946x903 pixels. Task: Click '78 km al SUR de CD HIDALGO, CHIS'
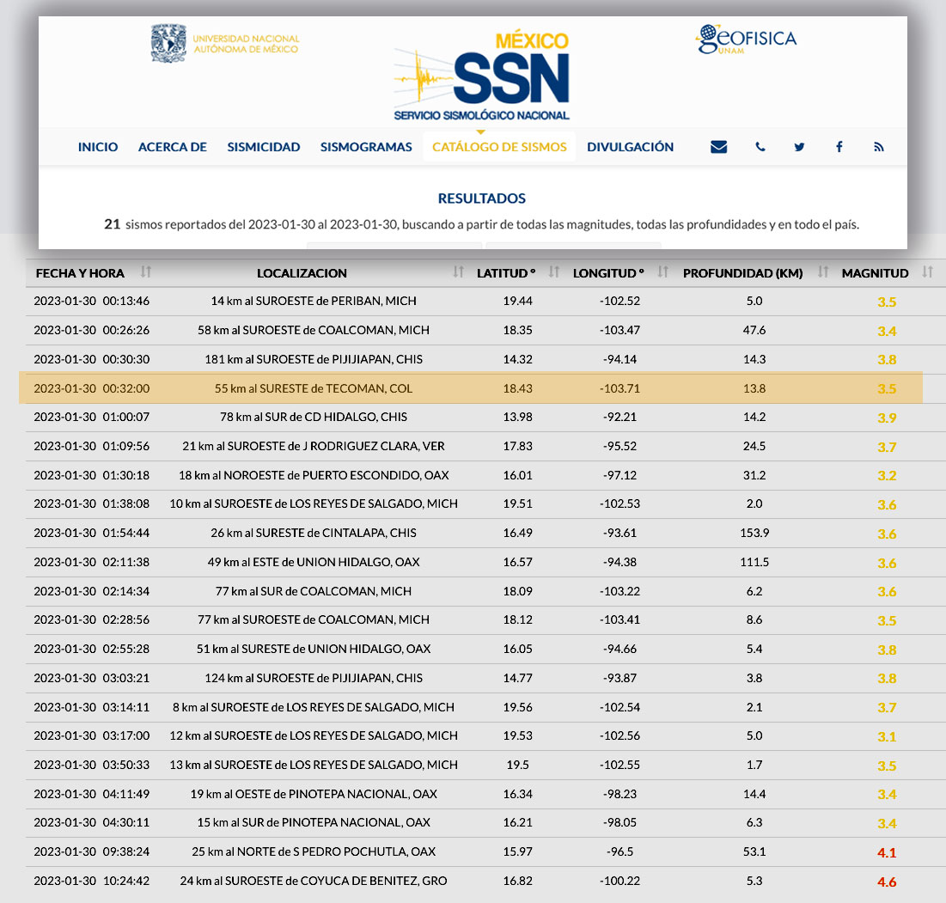(x=313, y=417)
